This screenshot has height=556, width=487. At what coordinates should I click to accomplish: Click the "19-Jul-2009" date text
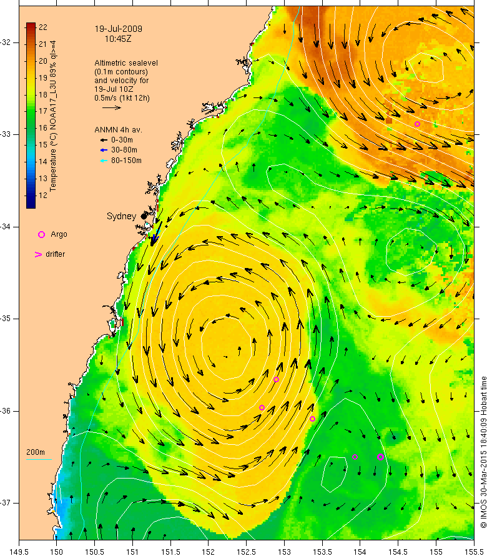coord(119,29)
